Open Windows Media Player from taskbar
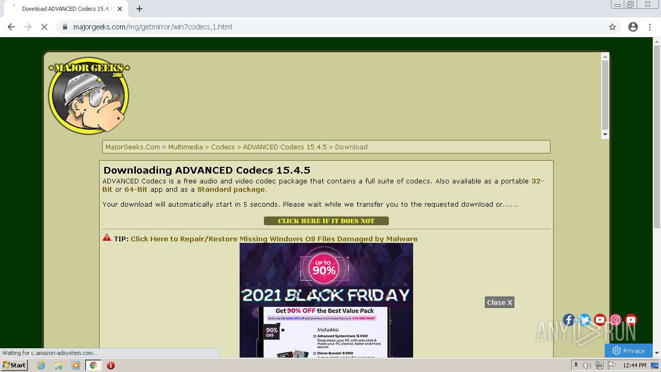The width and height of the screenshot is (661, 372). pos(76,365)
